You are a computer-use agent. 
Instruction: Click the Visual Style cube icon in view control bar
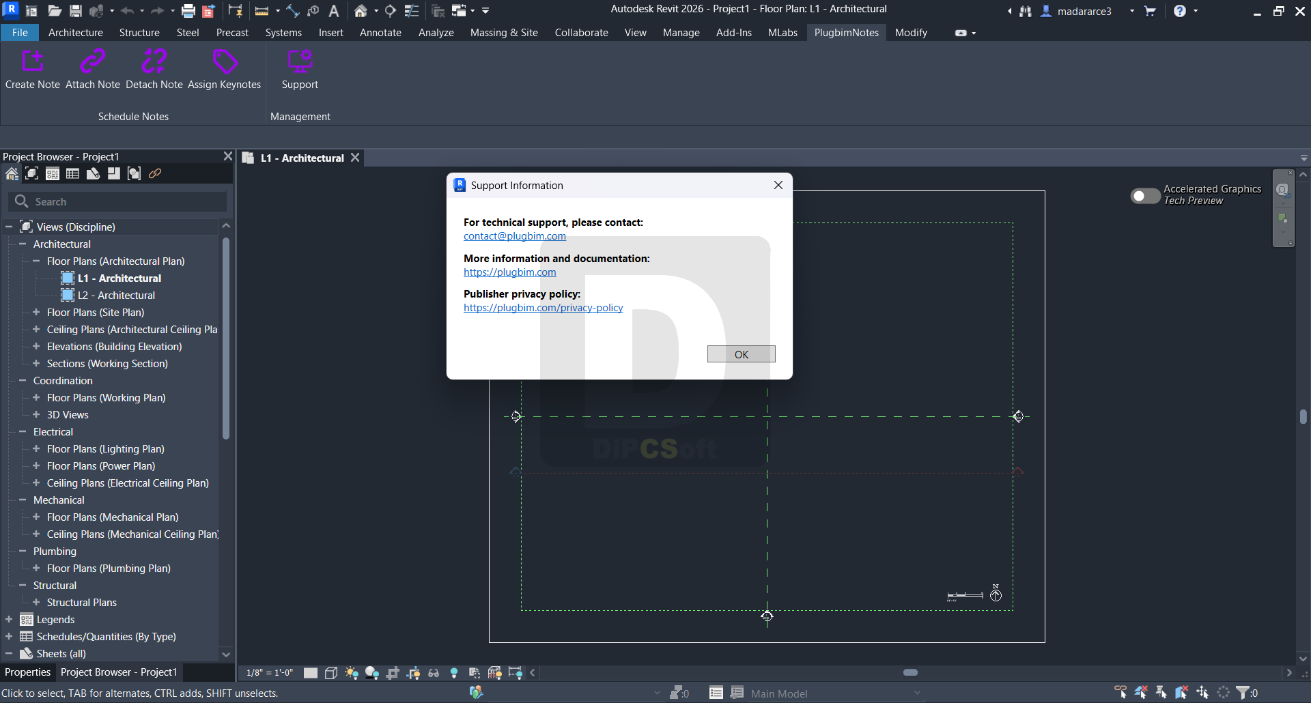(331, 673)
